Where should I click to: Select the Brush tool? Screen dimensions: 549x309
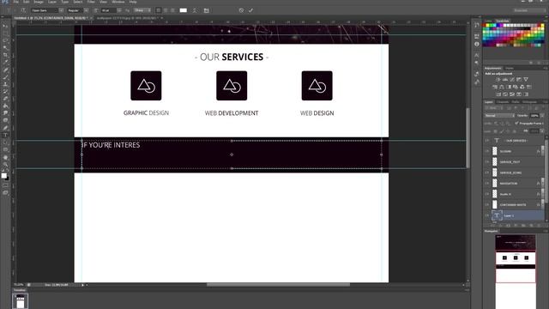pos(5,76)
